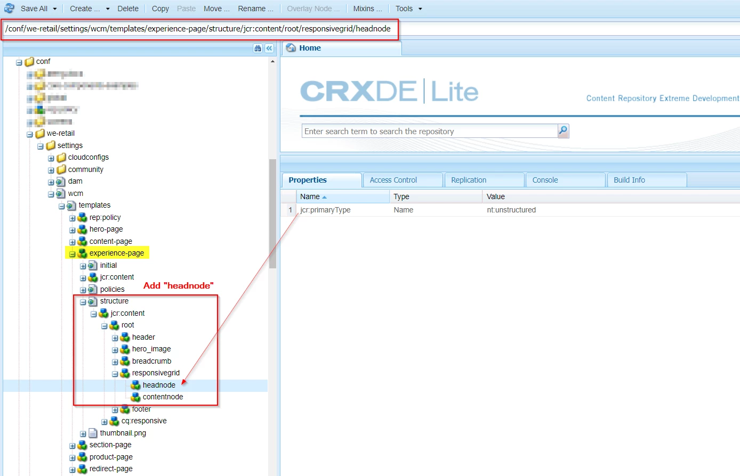740x476 pixels.
Task: Switch to the Console tab
Action: 566,180
